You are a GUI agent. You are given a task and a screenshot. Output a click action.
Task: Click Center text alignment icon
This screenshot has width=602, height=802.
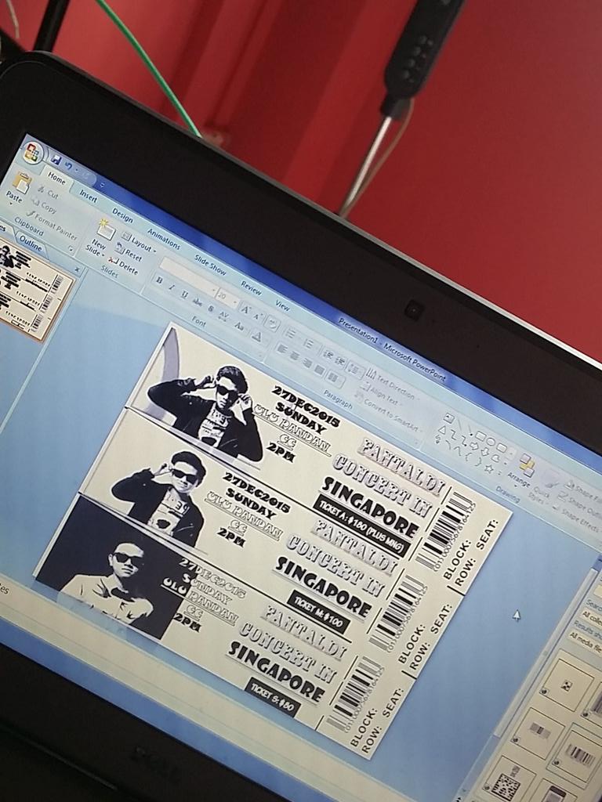[x=294, y=356]
